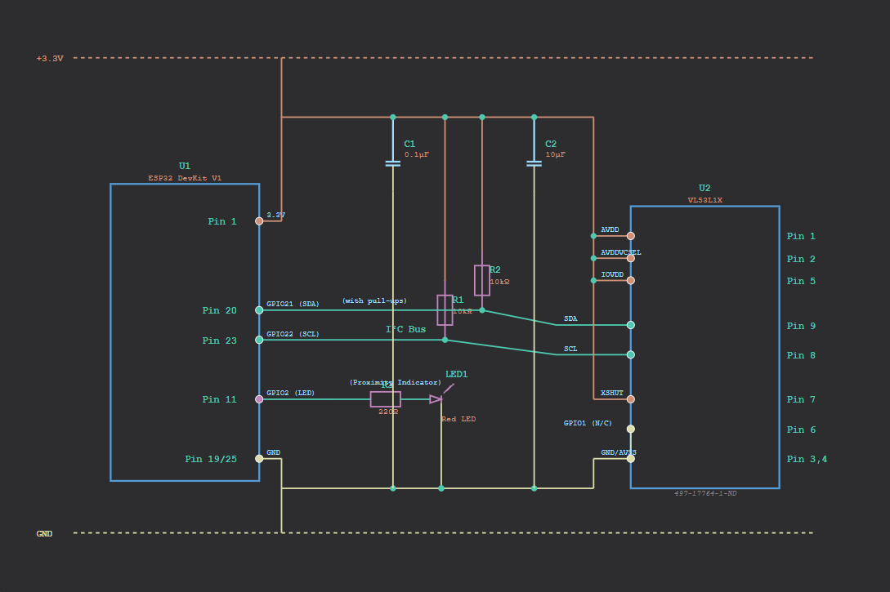The height and width of the screenshot is (592, 890).
Task: Click the 3.3V pin on ESP32
Action: pyautogui.click(x=259, y=221)
